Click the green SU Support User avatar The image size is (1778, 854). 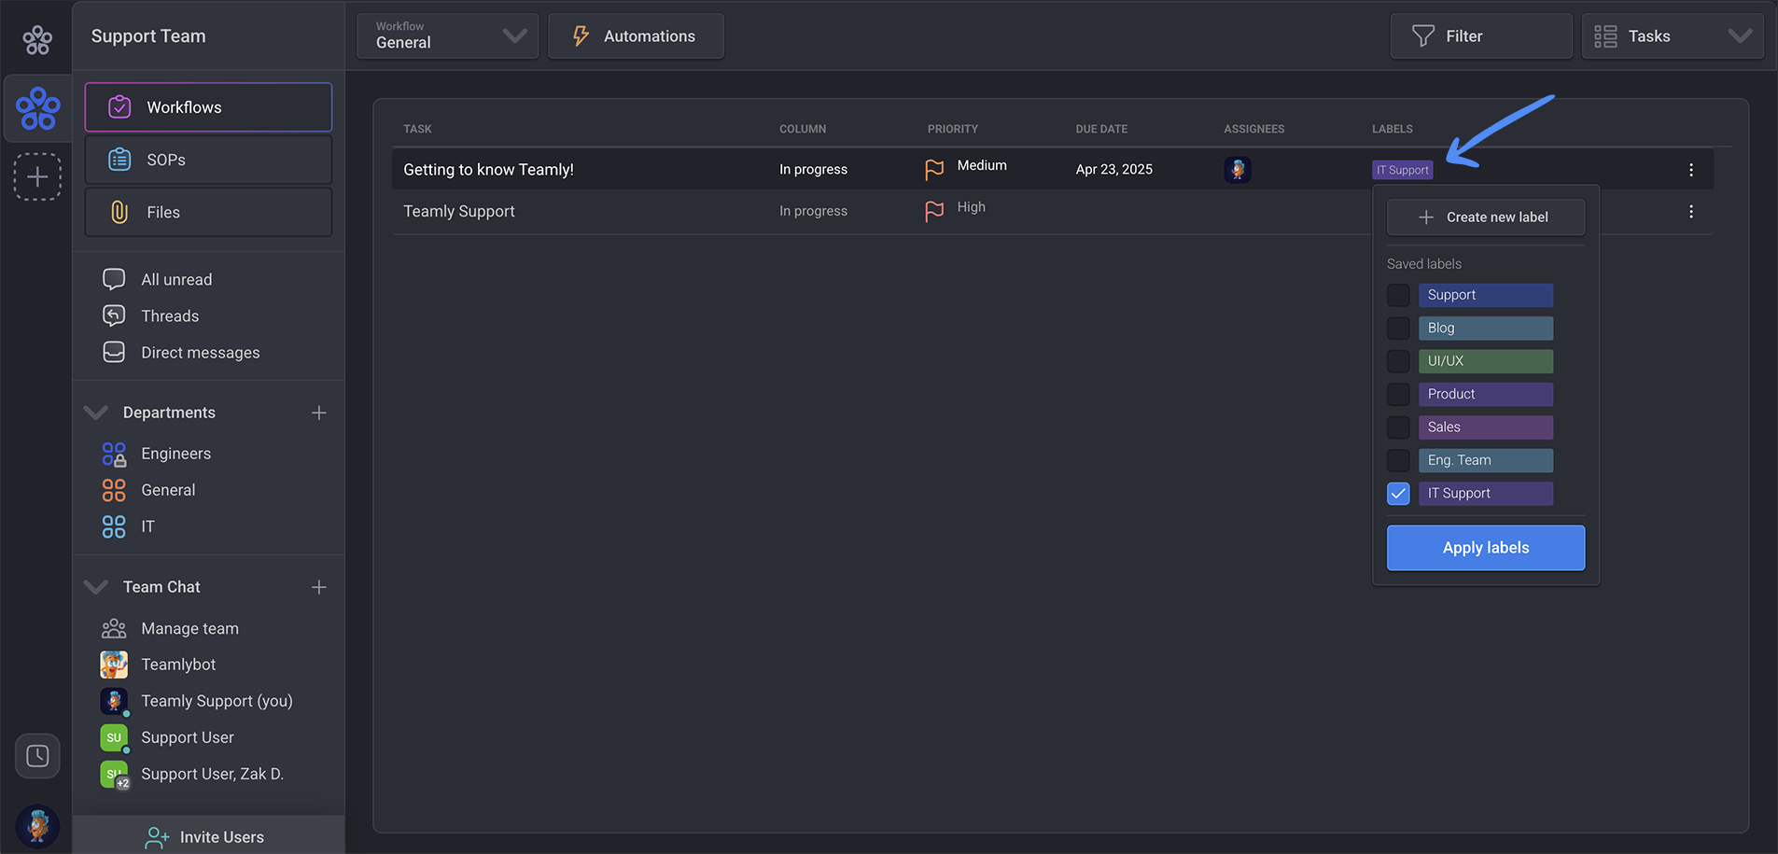[114, 737]
